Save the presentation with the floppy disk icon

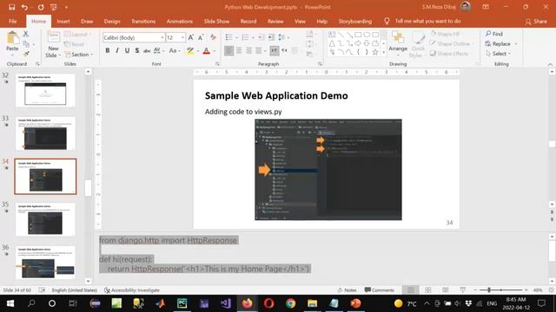click(11, 7)
